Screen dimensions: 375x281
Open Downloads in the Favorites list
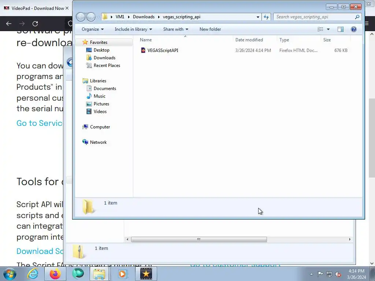(x=104, y=57)
